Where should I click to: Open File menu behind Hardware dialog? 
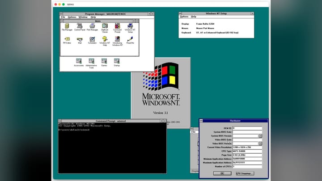click(194, 132)
